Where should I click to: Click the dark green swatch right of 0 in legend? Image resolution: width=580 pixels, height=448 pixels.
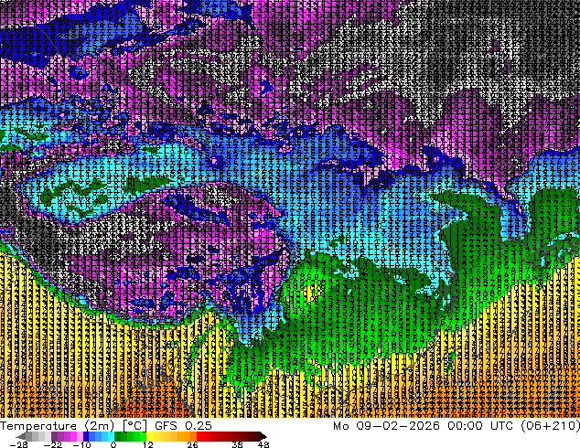[118, 436]
